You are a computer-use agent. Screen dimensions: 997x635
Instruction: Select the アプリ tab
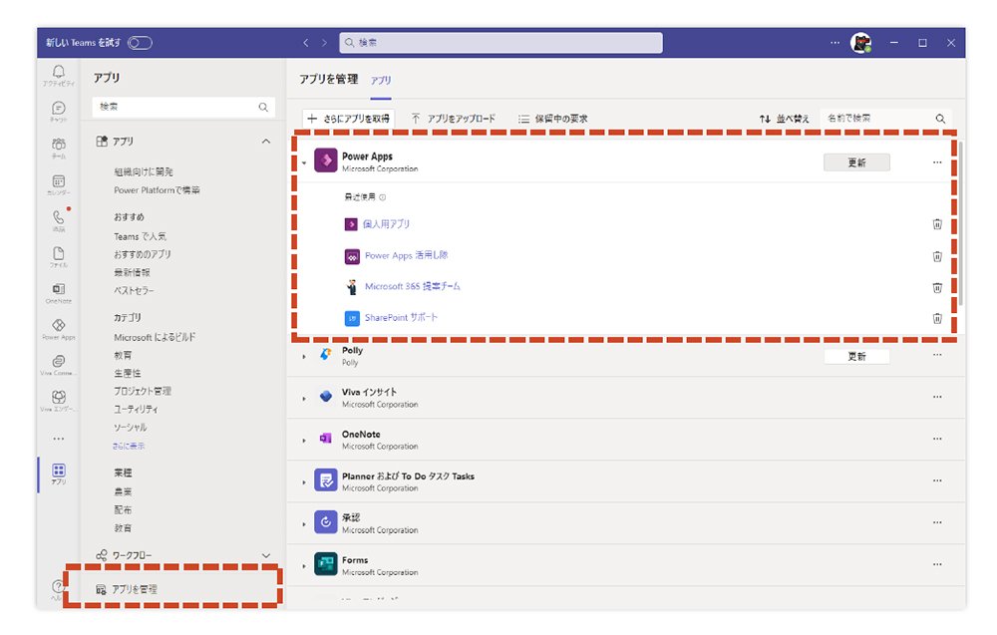(381, 80)
